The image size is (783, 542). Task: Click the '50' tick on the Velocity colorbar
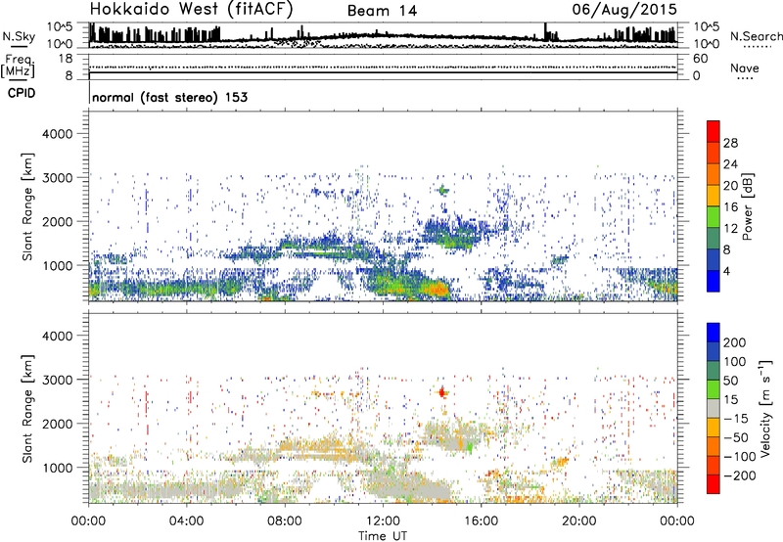pos(730,381)
